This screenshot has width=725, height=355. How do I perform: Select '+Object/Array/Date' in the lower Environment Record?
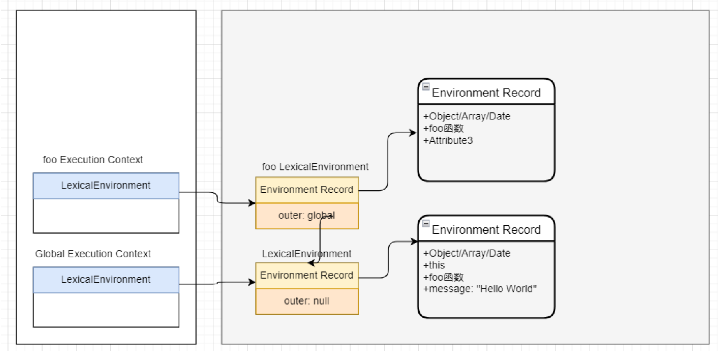point(467,253)
